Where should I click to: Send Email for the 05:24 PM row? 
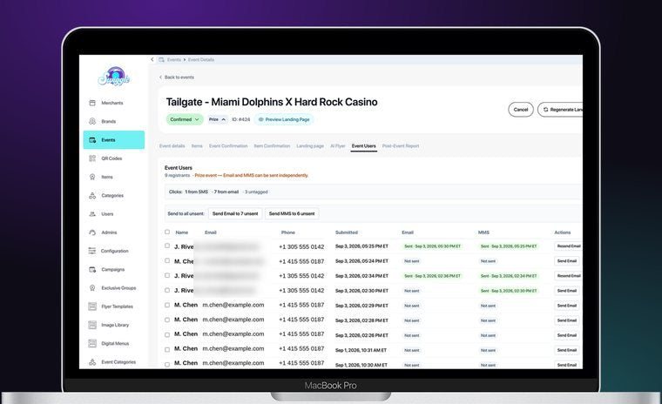pos(566,261)
